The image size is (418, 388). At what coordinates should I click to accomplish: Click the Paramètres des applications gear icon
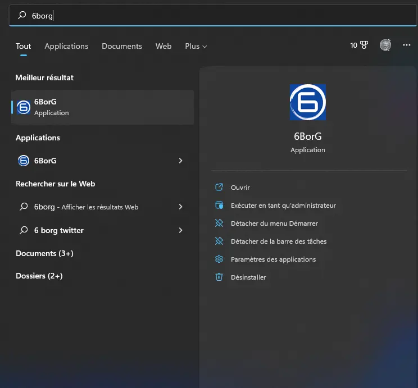tap(219, 259)
